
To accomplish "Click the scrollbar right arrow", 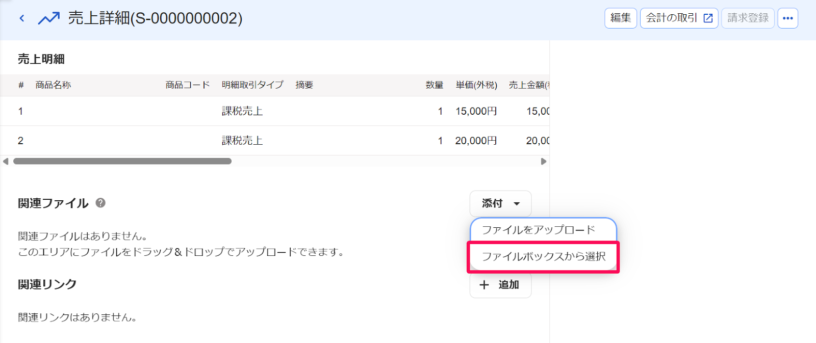I will (x=544, y=162).
